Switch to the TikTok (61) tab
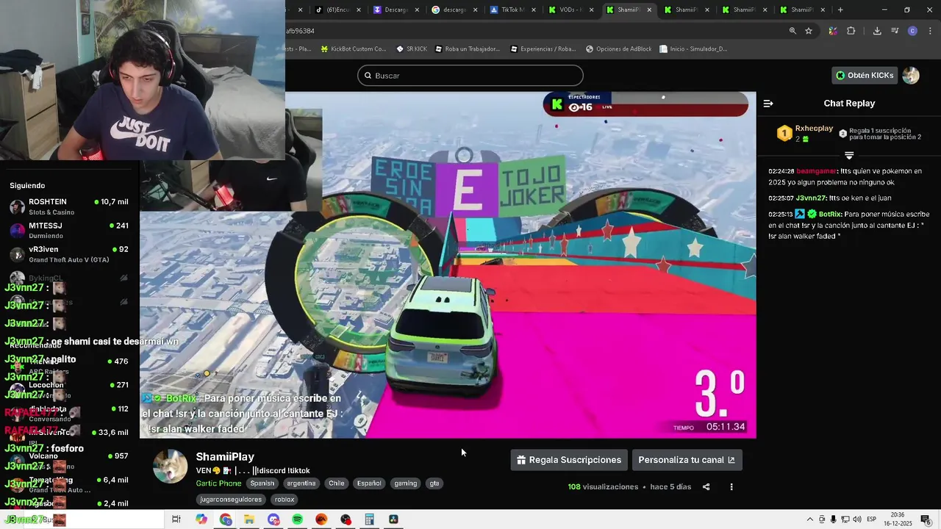 (x=337, y=10)
